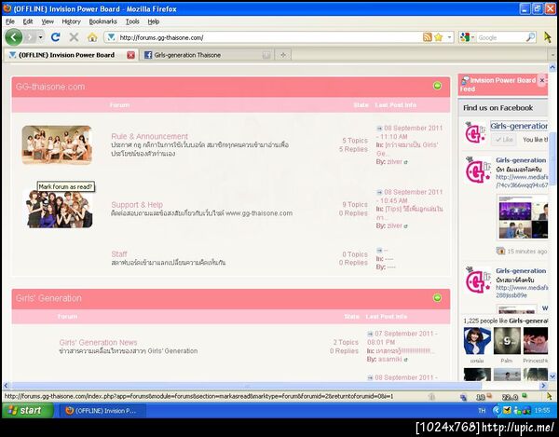Click the Girls-generation Facebook page title link
The width and height of the screenshot is (559, 437).
[519, 126]
